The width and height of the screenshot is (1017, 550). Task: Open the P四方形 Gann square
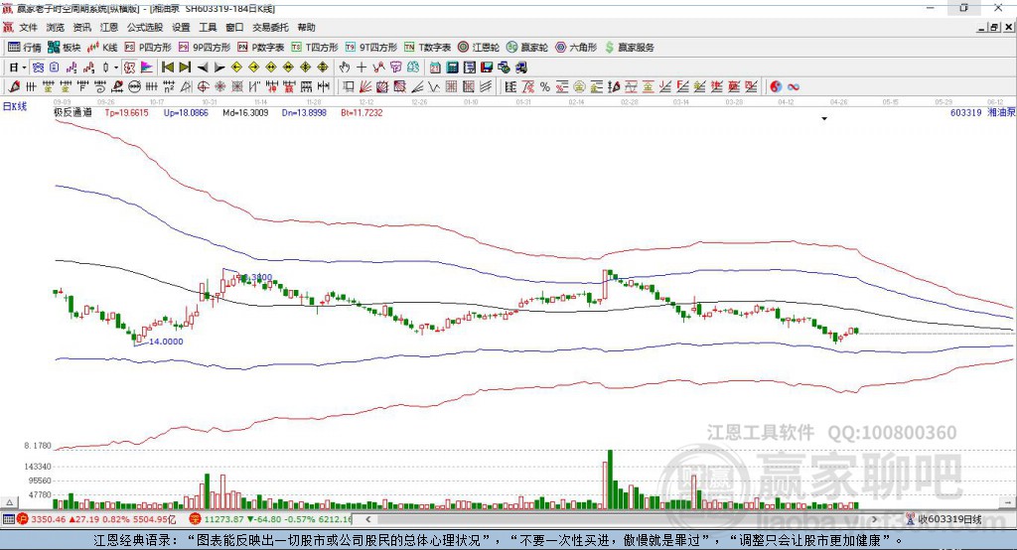point(148,48)
